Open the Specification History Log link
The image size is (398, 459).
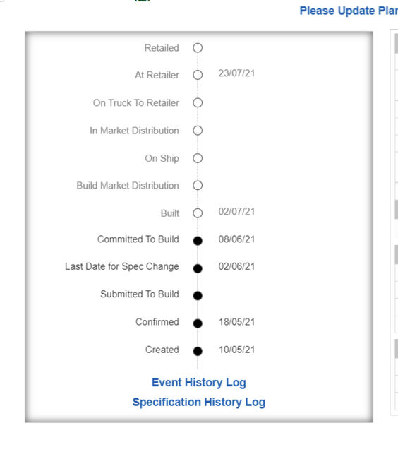(x=199, y=403)
